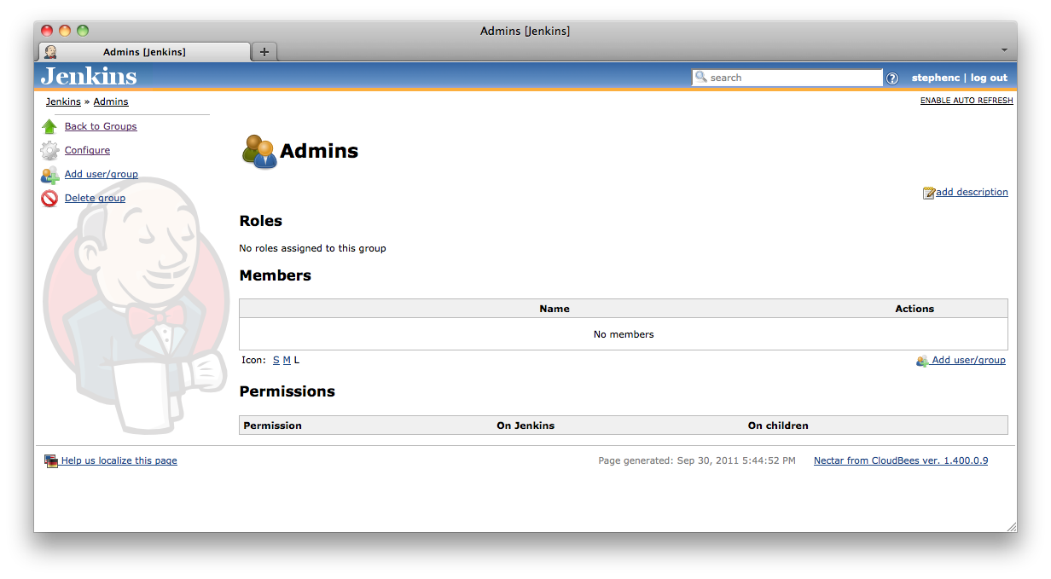Click the log out link
1051x579 pixels.
tap(989, 78)
